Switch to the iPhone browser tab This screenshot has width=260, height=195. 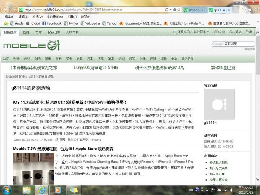(195, 10)
